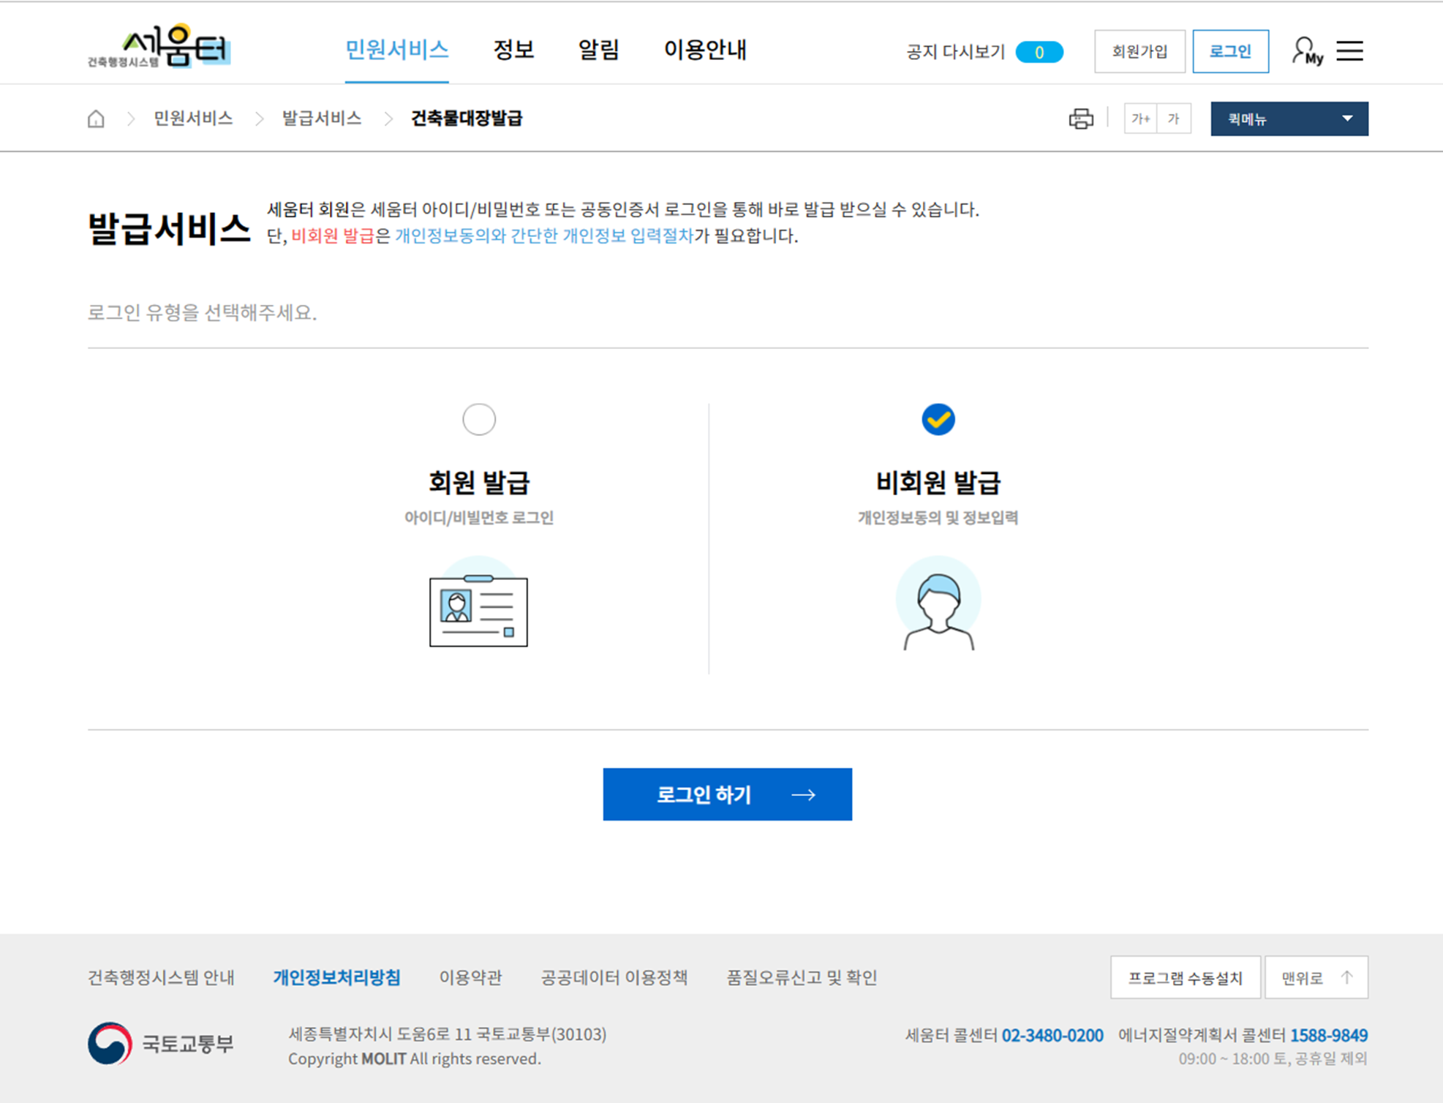Open the 이용안내 menu

[x=704, y=50]
